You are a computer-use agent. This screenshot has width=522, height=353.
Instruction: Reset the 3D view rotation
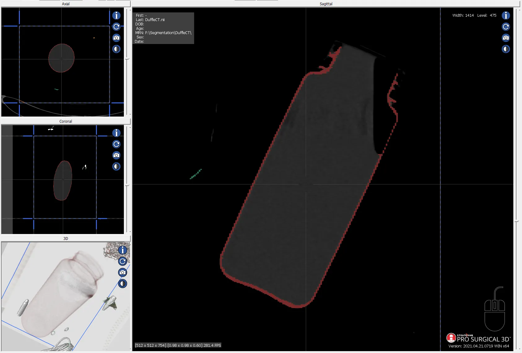pos(123,261)
